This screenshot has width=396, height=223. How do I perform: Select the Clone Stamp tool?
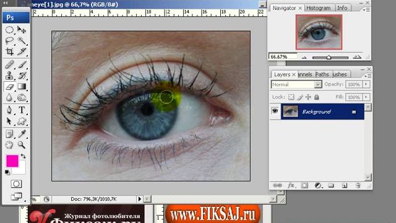click(x=9, y=76)
